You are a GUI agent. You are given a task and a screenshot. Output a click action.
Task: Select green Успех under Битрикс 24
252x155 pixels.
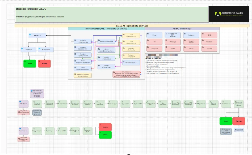(x=30, y=63)
